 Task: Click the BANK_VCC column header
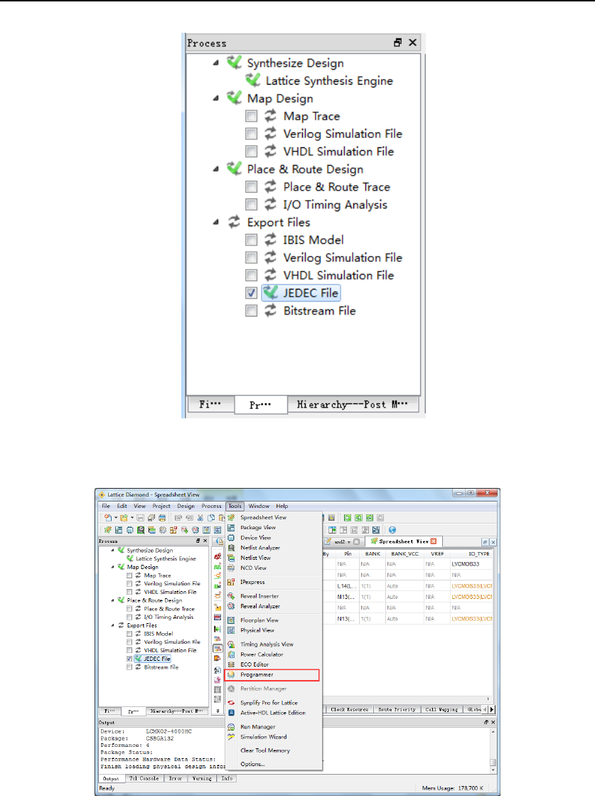point(404,554)
